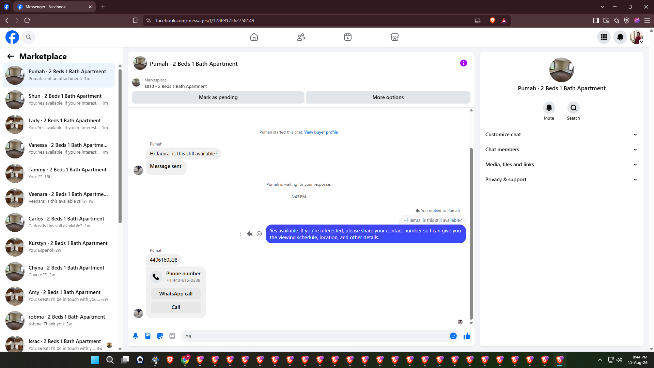Open Pumah's large profile thumbnail

(562, 70)
